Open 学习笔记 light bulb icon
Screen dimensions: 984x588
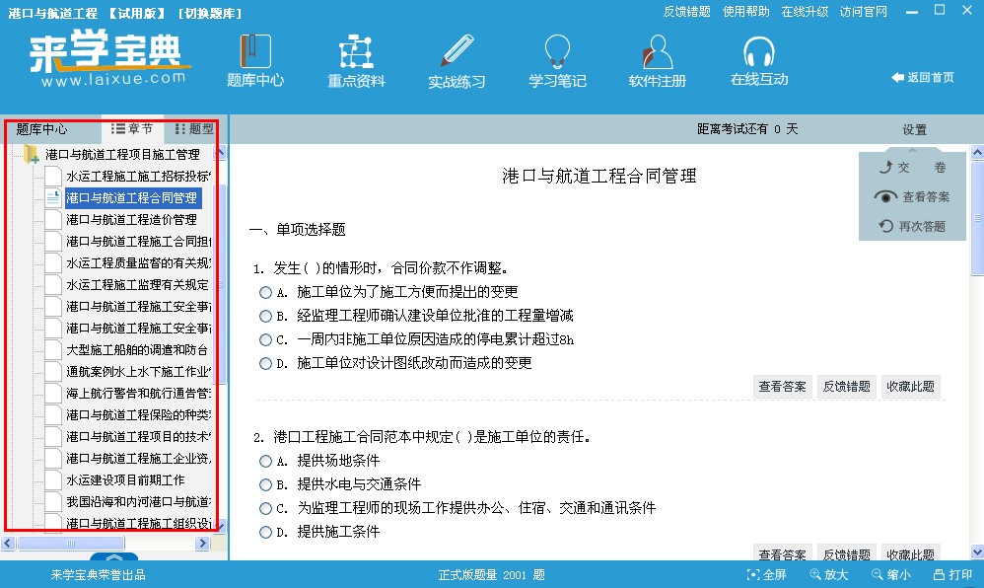(557, 51)
